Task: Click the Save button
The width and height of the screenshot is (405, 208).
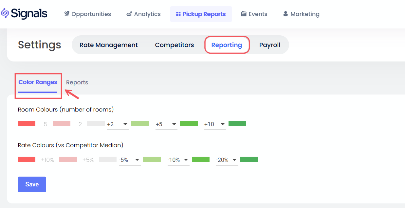Action: (x=32, y=184)
